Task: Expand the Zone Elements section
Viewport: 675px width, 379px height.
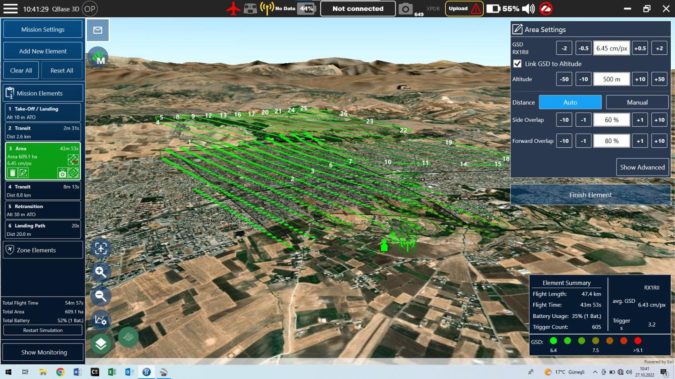Action: click(x=43, y=250)
